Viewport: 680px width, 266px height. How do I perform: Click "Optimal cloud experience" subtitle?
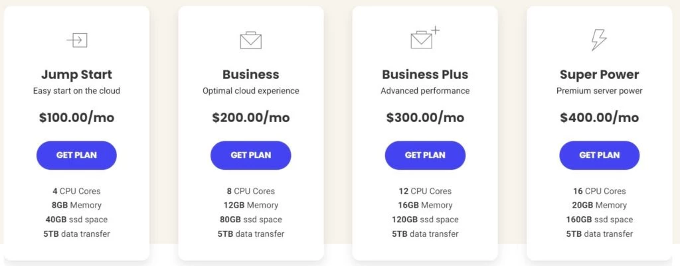click(251, 91)
